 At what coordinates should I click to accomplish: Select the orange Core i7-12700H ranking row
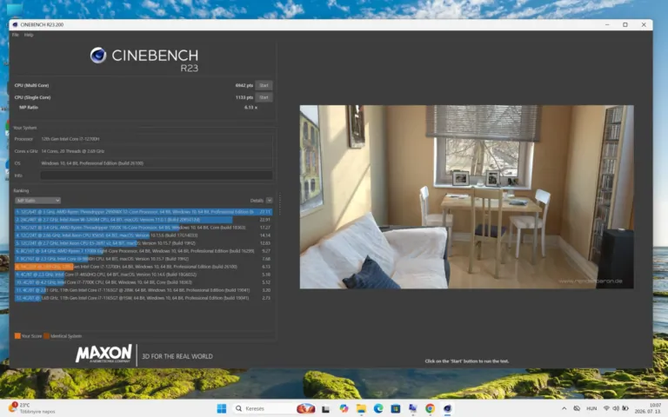click(144, 267)
